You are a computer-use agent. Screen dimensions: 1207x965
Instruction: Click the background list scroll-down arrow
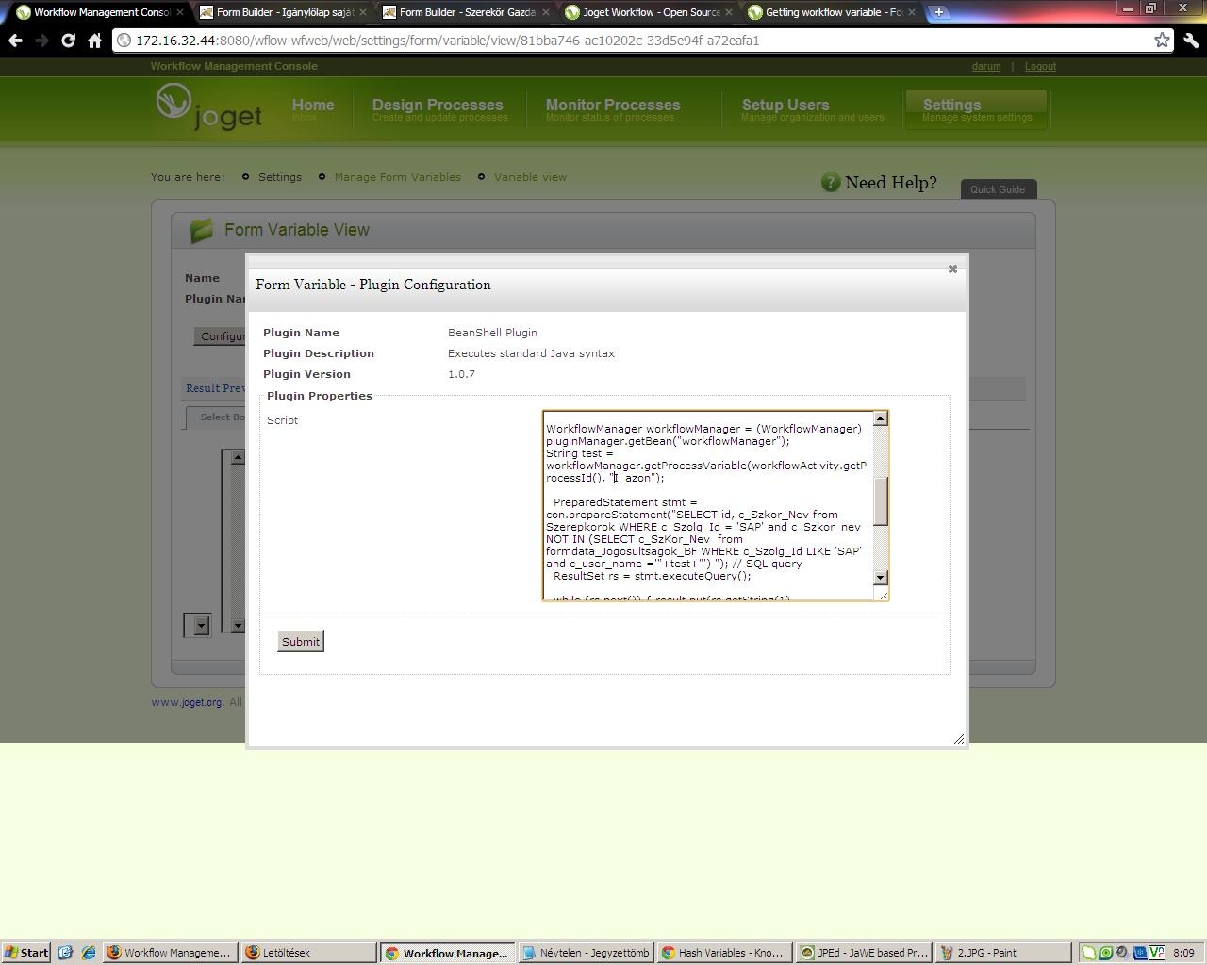coord(238,626)
